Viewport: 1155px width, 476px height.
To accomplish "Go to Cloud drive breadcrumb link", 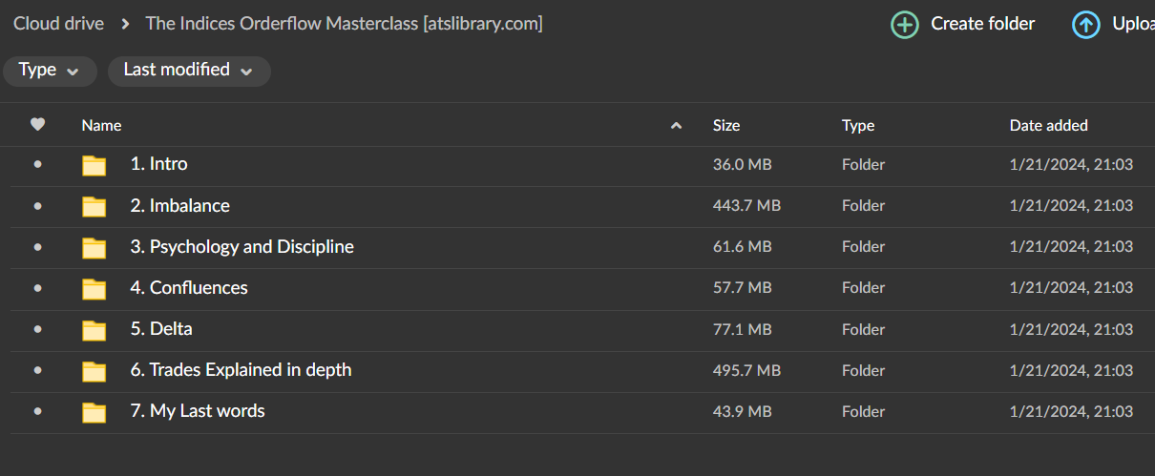I will (58, 24).
